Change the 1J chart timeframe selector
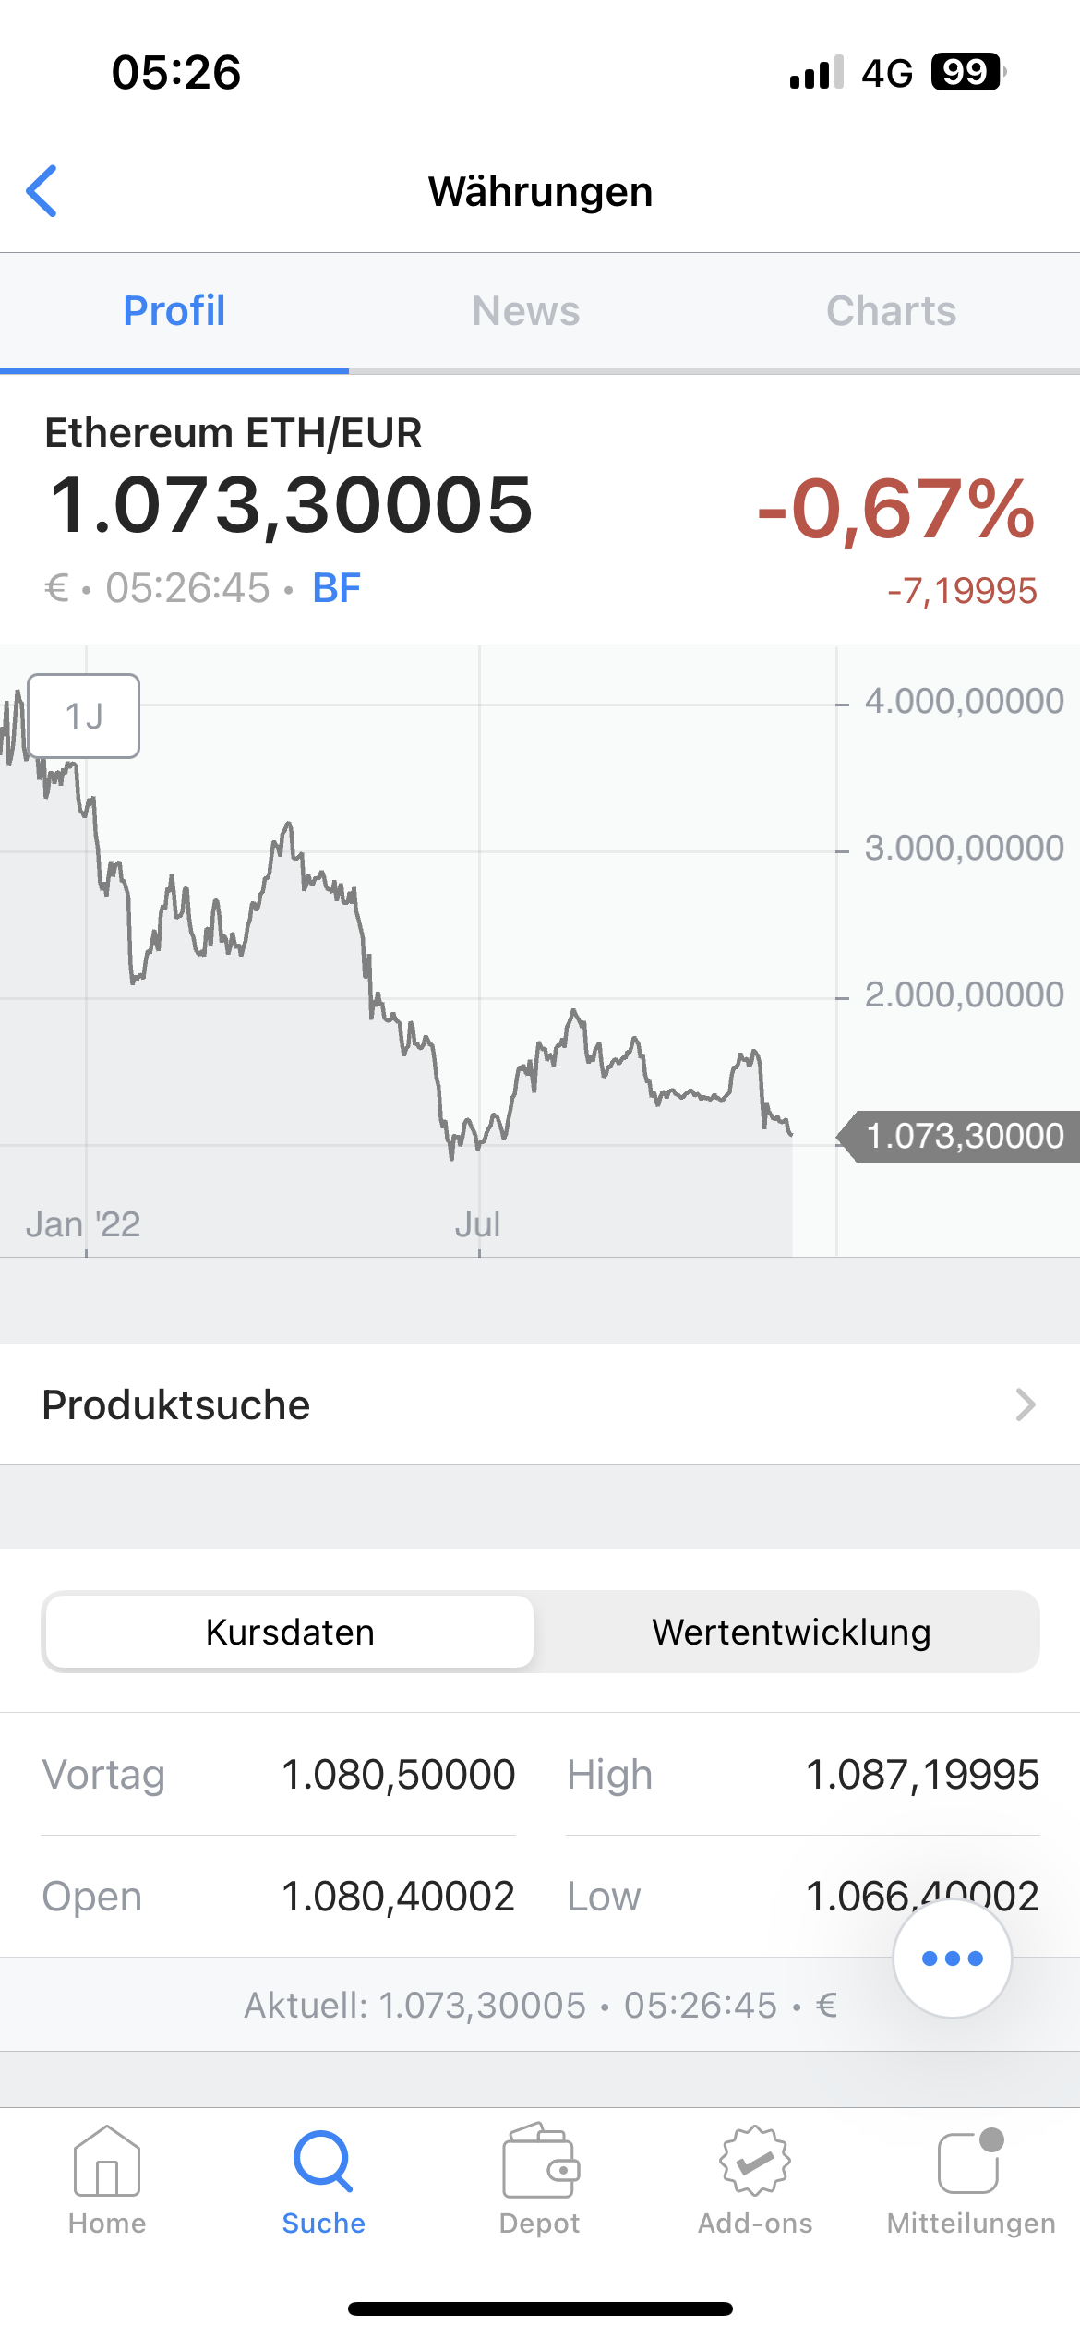The height and width of the screenshot is (2338, 1080). point(84,716)
